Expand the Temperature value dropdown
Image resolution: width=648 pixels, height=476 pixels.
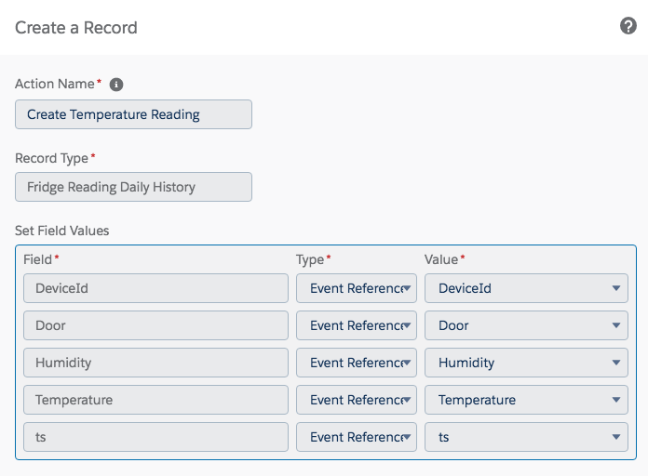(526, 400)
